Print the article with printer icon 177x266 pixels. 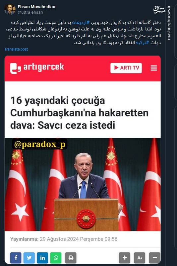point(71,258)
